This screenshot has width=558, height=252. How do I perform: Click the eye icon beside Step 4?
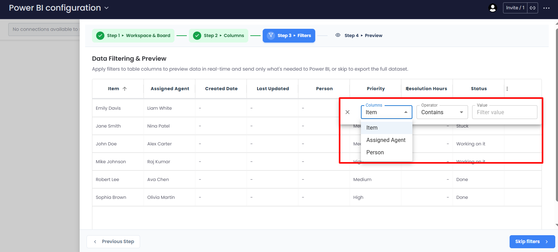tap(338, 35)
